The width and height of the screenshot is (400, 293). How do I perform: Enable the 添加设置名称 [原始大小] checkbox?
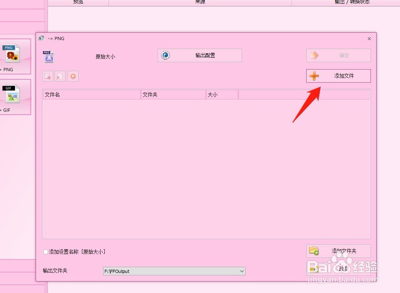45,252
